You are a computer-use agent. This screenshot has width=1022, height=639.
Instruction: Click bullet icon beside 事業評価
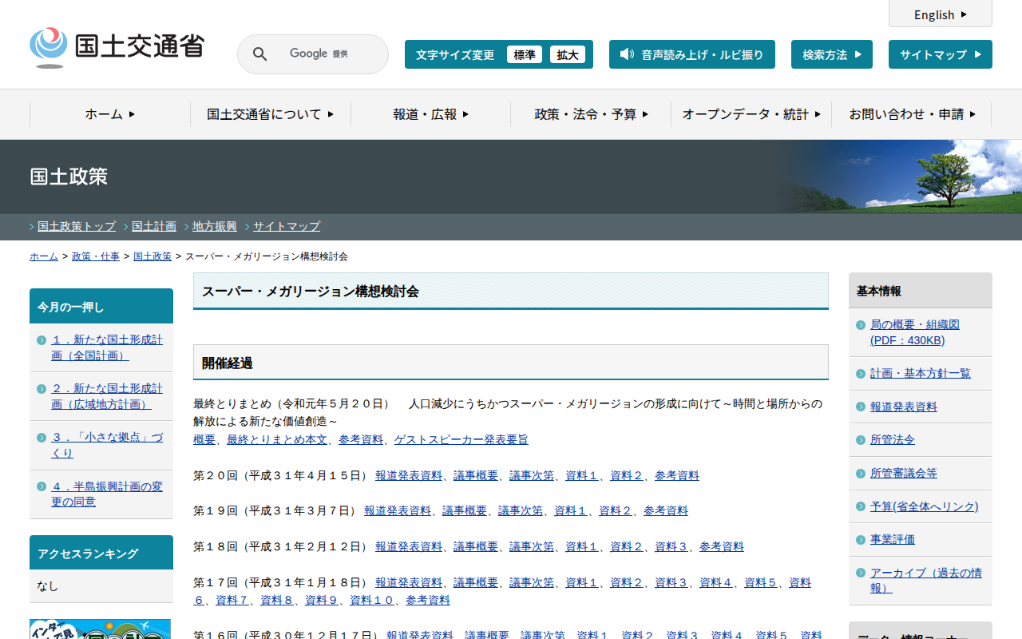860,540
